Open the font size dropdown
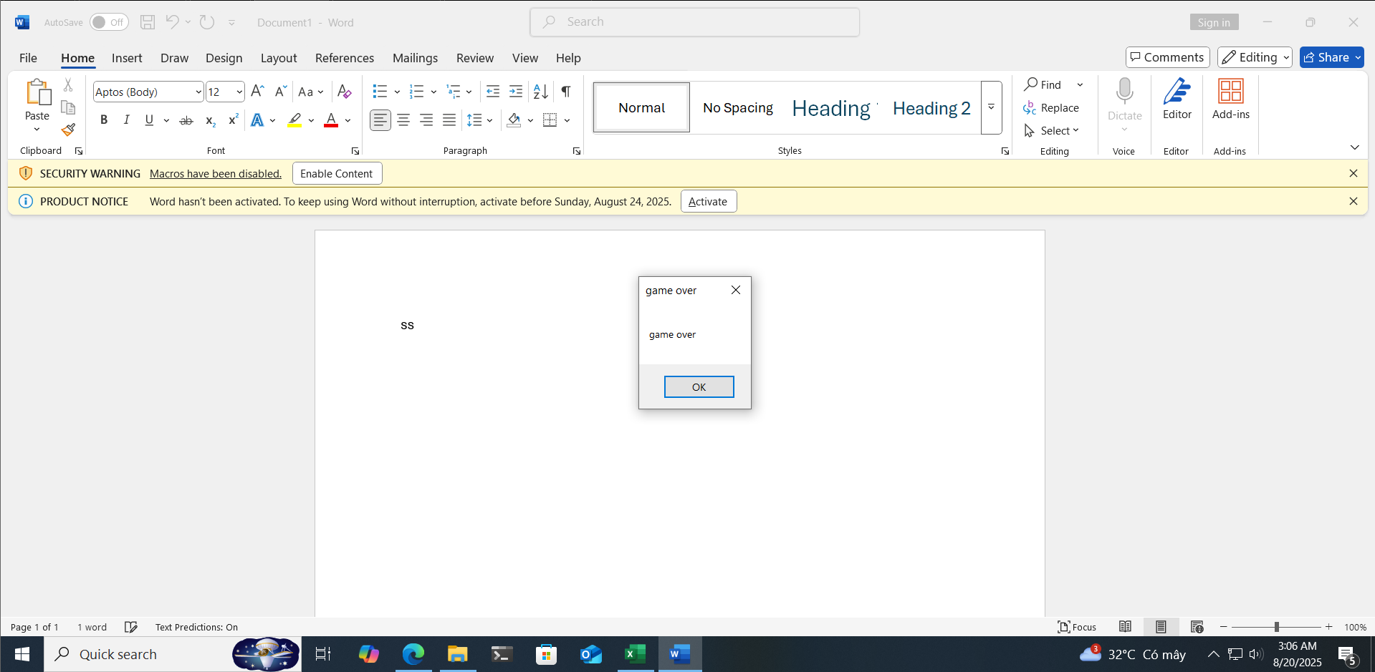 point(239,92)
